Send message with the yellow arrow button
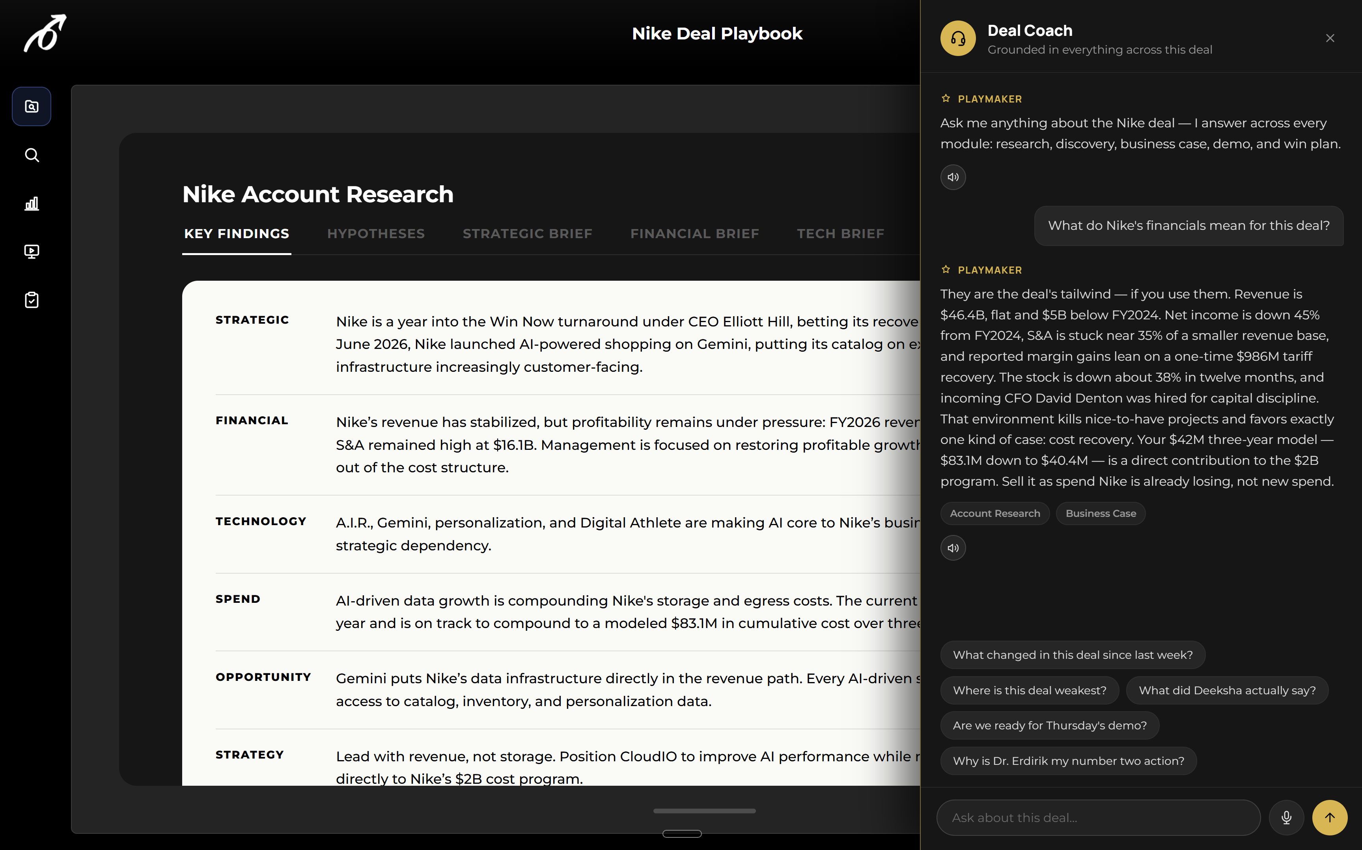Screen dimensions: 1362x850 [1329, 817]
